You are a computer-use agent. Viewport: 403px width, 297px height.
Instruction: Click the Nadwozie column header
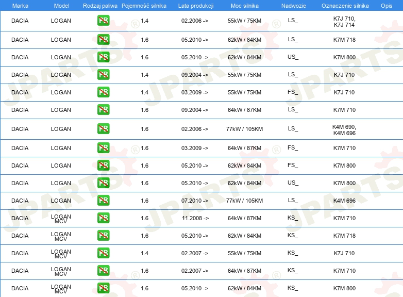[294, 6]
